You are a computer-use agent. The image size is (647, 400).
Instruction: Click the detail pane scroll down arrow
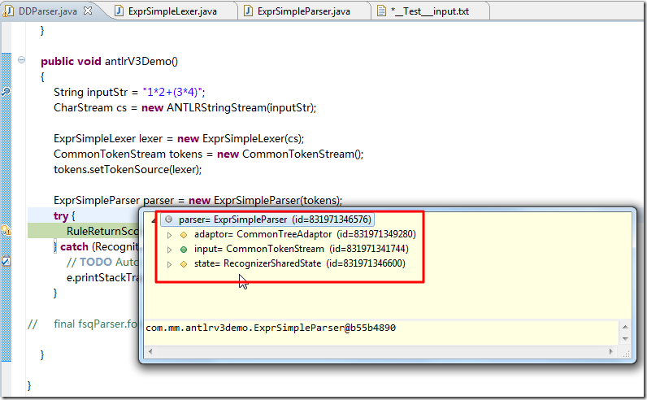point(625,339)
